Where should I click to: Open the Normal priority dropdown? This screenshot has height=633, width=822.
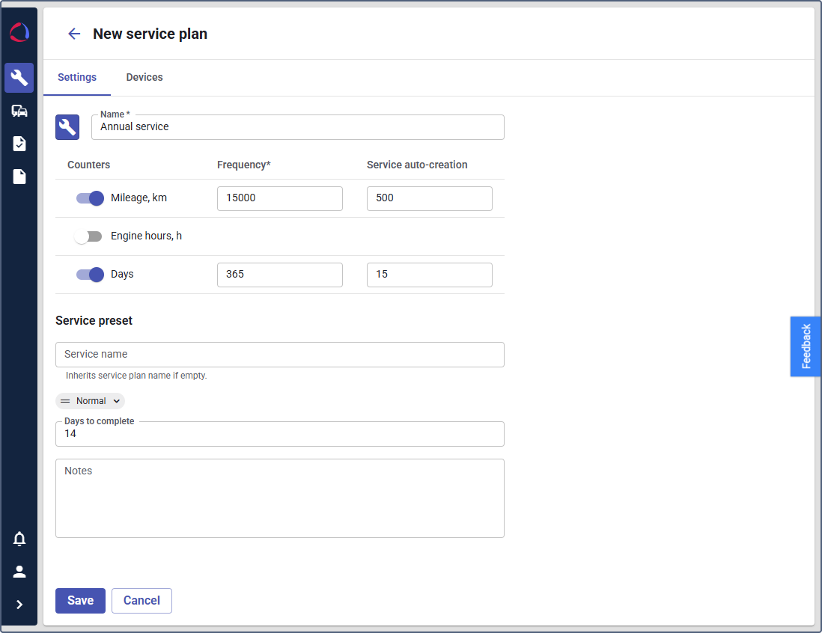91,401
